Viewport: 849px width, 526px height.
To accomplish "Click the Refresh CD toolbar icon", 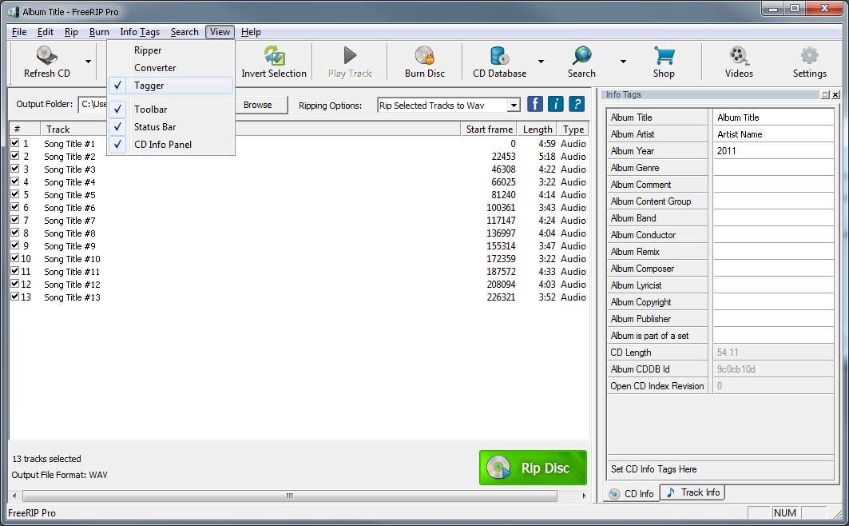I will [x=47, y=55].
